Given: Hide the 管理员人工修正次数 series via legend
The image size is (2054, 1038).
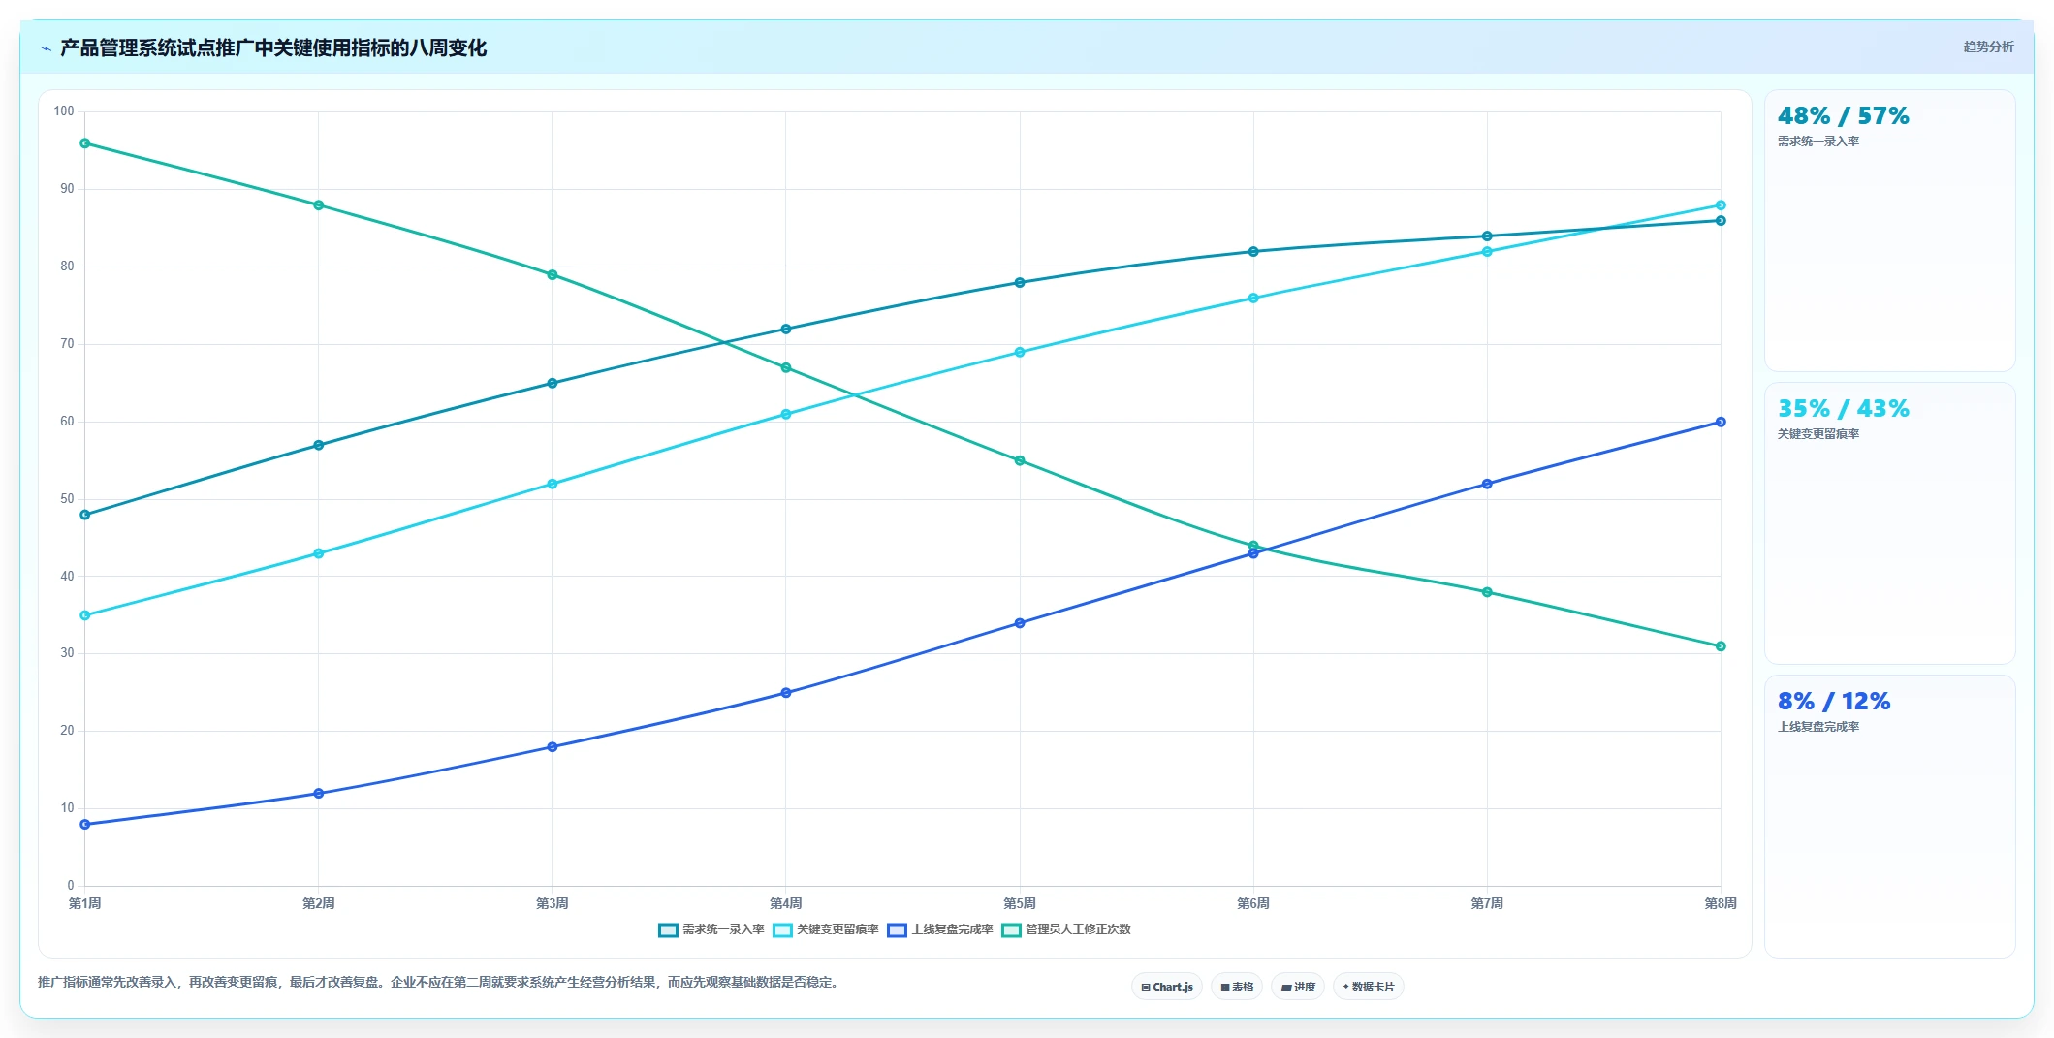Looking at the screenshot, I should (x=1066, y=929).
